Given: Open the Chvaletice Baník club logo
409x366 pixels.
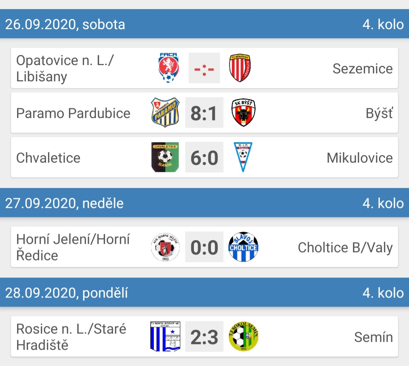Looking at the screenshot, I should (x=165, y=157).
